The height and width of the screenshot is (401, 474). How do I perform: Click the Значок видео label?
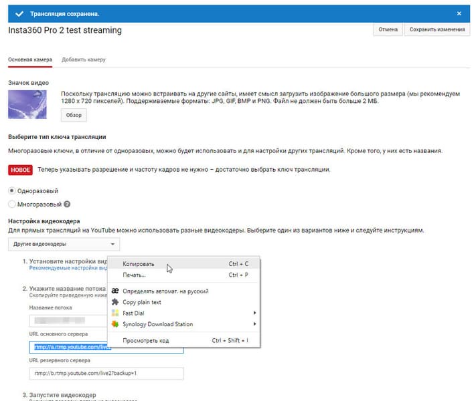pyautogui.click(x=28, y=83)
